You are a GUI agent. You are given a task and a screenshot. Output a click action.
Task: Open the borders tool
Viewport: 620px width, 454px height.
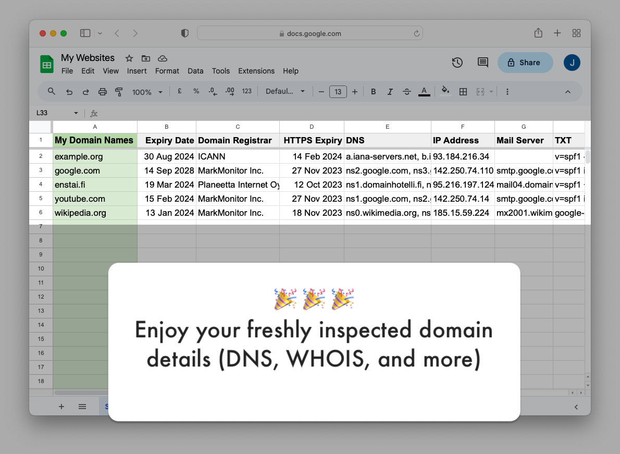click(463, 92)
